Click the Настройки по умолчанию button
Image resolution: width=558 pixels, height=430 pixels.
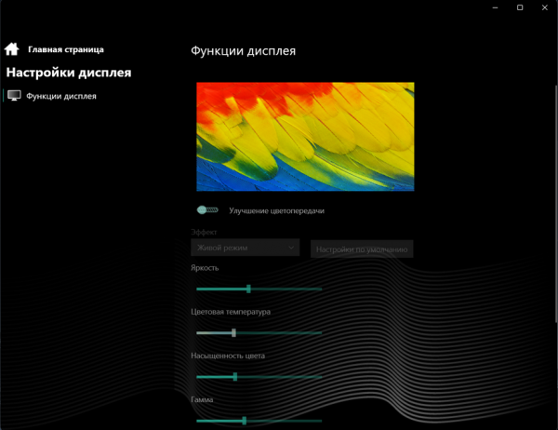362,249
